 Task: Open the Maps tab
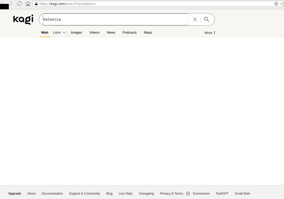148,33
